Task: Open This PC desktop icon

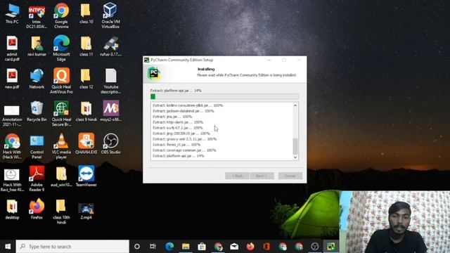Action: coord(12,13)
